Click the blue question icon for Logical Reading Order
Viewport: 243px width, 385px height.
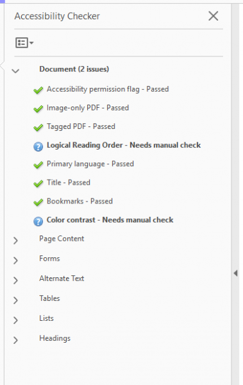[38, 147]
